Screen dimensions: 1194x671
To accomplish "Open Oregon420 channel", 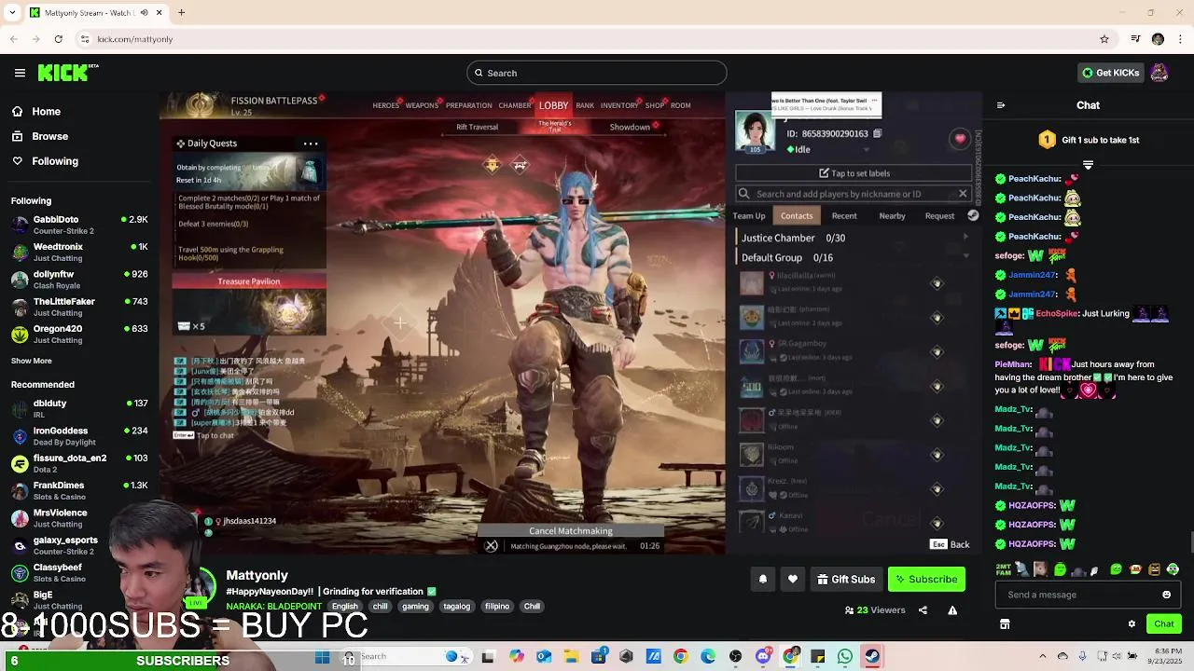I will point(79,334).
